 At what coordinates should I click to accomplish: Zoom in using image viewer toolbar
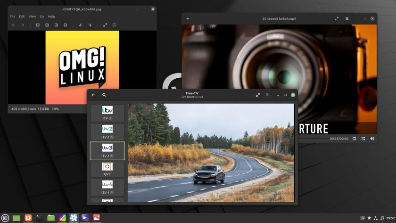pos(47,25)
